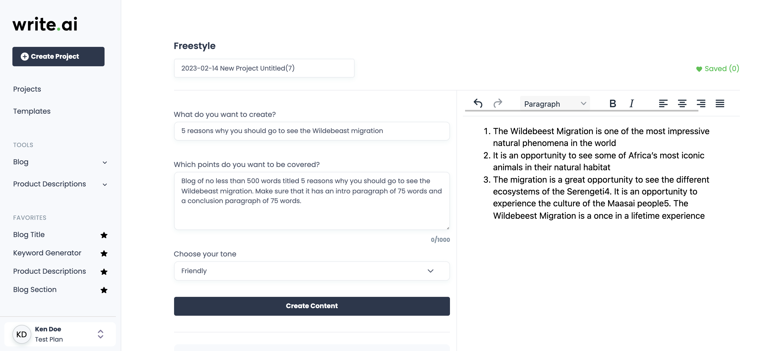Click the project name input field

click(264, 68)
